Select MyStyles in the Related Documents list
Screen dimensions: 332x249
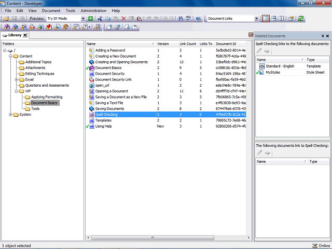tap(273, 73)
